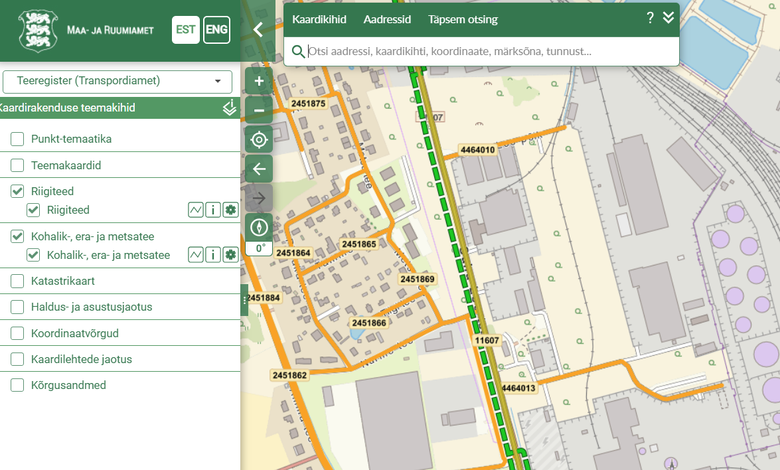Open Kohalik-, era- ja metsatee legend graph icon
The image size is (780, 470).
point(196,255)
